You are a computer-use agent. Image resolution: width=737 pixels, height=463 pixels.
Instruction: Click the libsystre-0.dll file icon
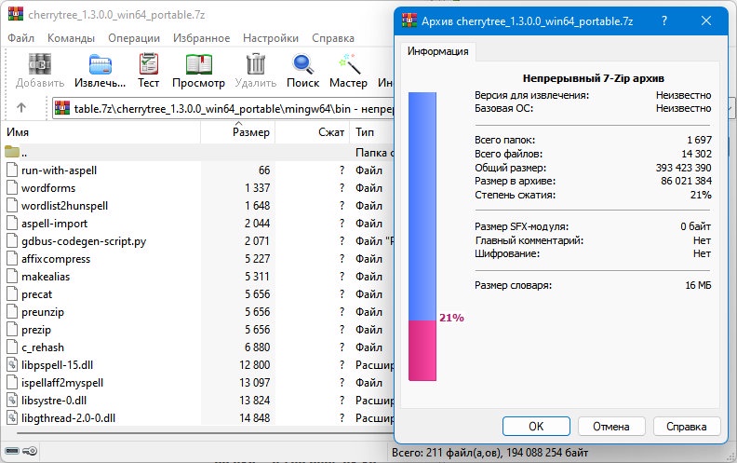[x=12, y=401]
